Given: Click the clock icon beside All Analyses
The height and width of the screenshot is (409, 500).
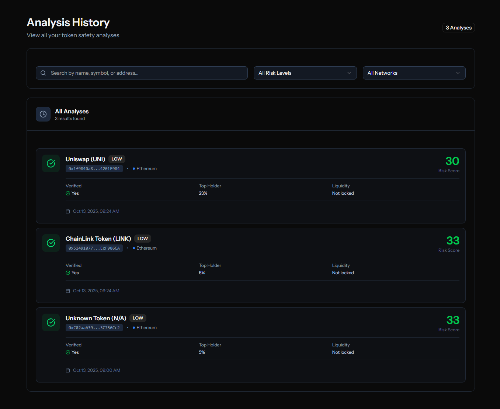Looking at the screenshot, I should click(43, 114).
